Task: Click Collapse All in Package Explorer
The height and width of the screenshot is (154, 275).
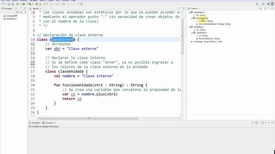Action: [17, 12]
